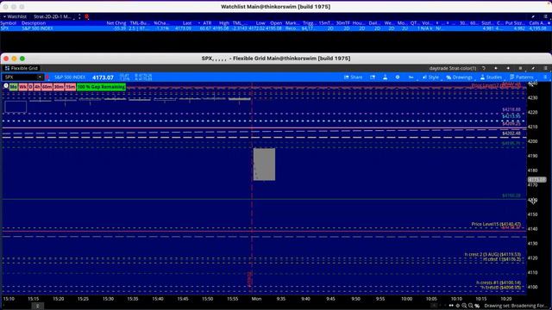Image resolution: width=552 pixels, height=310 pixels.
Task: Open the Style menu
Action: pyautogui.click(x=430, y=77)
